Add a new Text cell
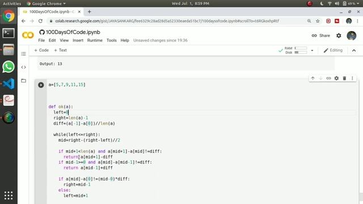This screenshot has width=363, height=204. (x=61, y=50)
